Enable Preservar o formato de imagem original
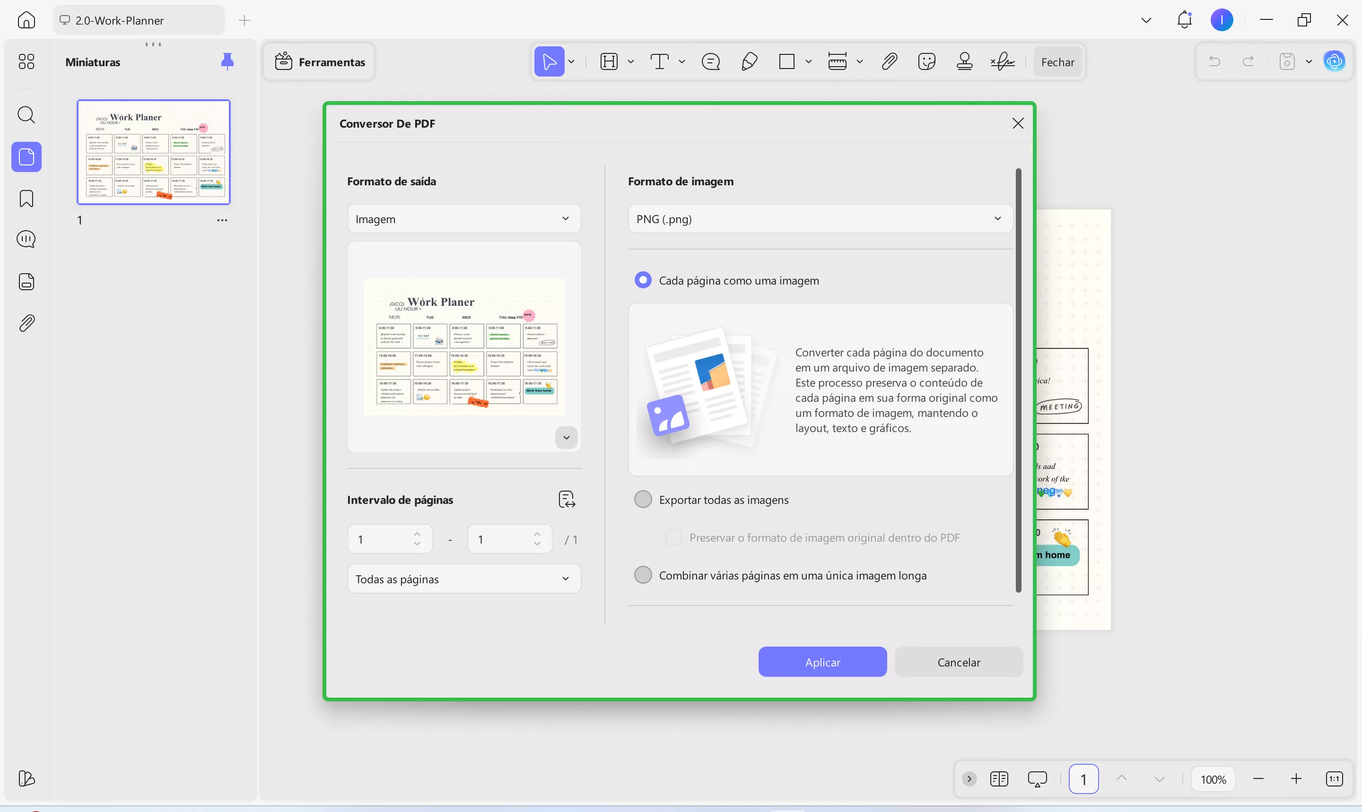This screenshot has height=812, width=1362. [673, 537]
